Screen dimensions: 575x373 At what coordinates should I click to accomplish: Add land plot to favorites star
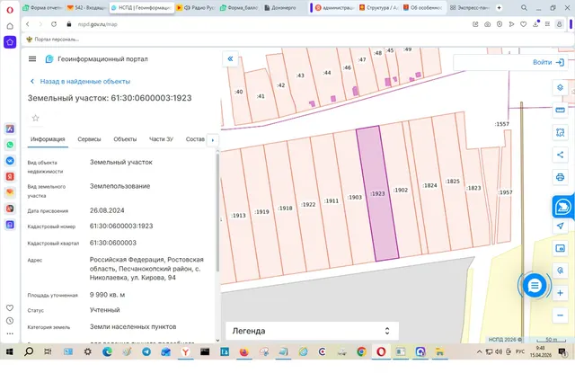(36, 118)
